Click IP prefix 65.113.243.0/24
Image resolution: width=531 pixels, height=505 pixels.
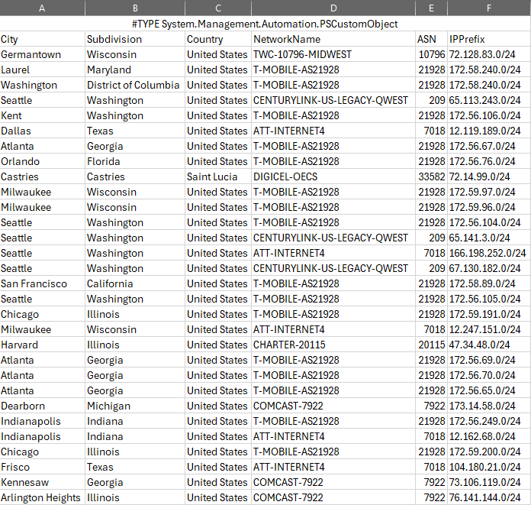pos(489,100)
